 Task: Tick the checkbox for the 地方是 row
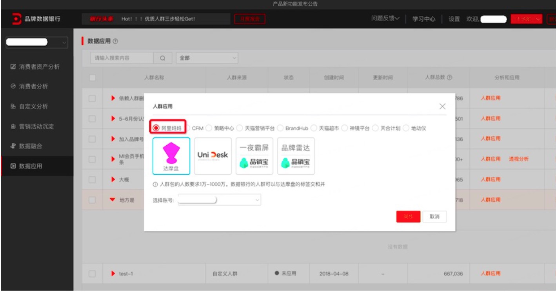[93, 200]
